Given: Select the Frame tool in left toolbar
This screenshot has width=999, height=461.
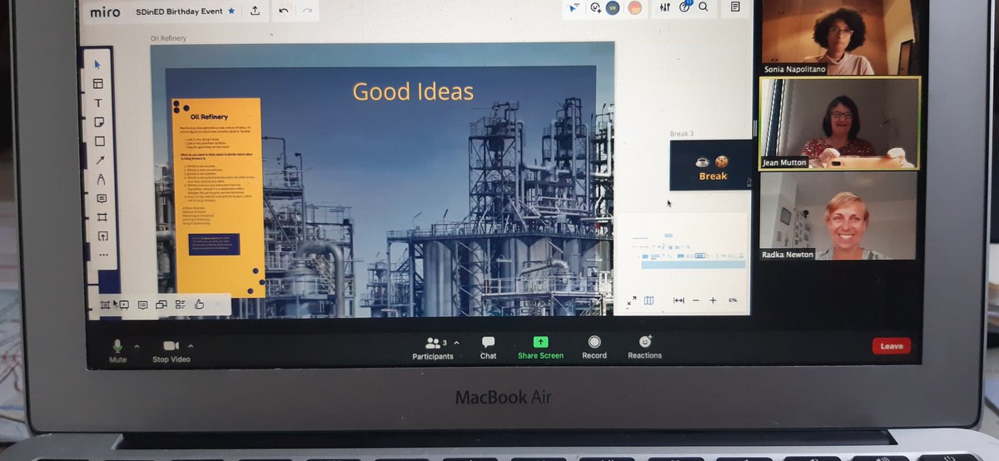Looking at the screenshot, I should 102,217.
